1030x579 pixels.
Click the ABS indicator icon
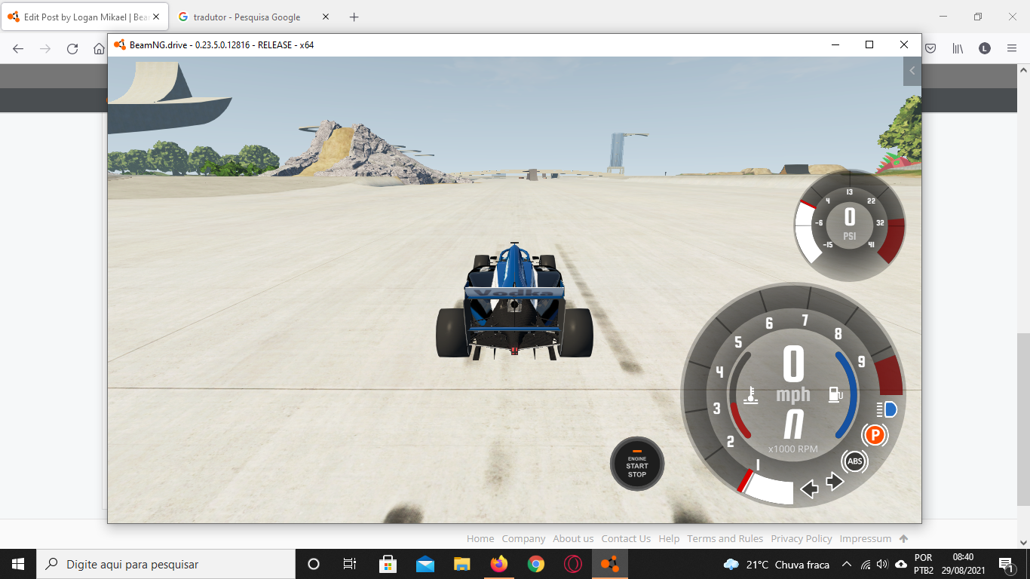854,461
